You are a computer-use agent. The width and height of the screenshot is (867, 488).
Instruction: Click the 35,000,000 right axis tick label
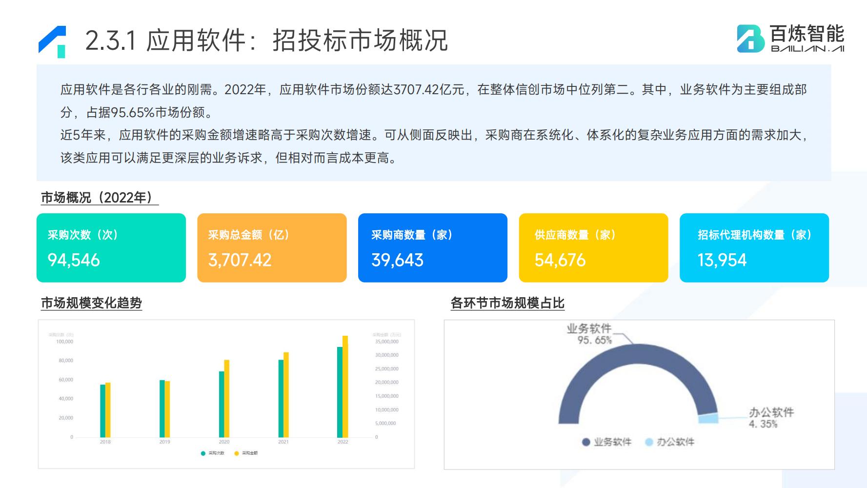tap(387, 342)
